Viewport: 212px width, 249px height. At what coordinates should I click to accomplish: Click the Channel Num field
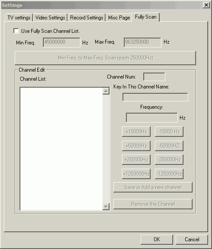click(x=154, y=77)
